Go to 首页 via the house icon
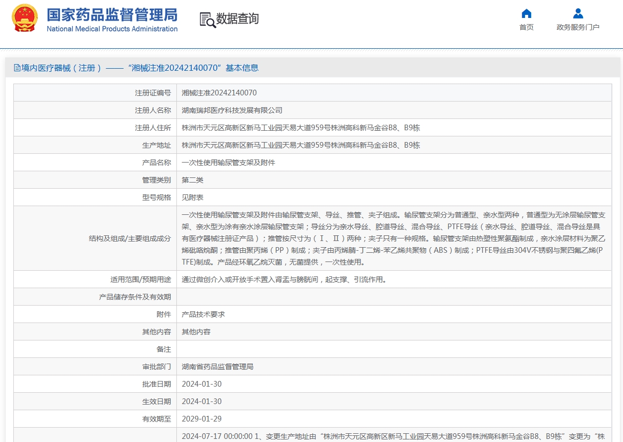The width and height of the screenshot is (623, 442). click(526, 13)
